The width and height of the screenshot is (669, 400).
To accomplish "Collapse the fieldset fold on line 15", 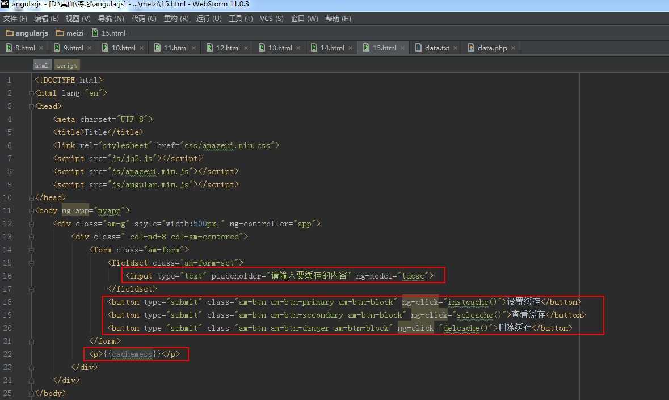I will click(x=31, y=263).
